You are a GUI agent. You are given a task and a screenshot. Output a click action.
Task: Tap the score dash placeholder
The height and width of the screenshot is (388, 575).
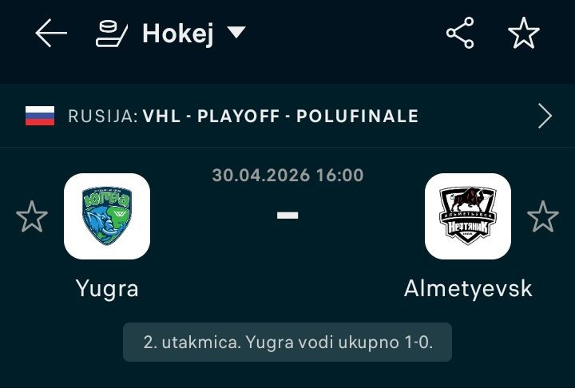pos(287,216)
